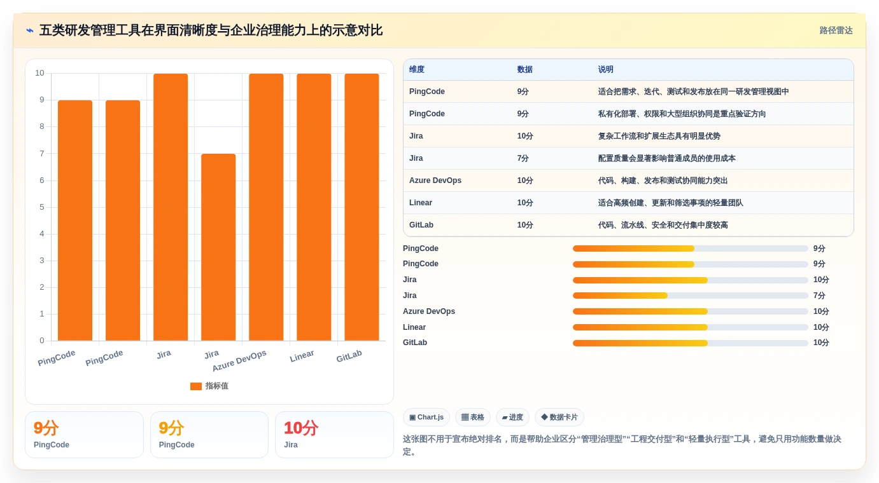Click 7分 value beside Jira progress bar

(x=819, y=296)
